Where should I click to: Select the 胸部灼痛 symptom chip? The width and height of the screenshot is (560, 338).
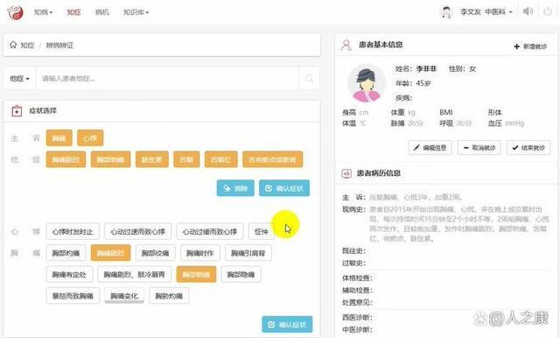coord(66,253)
